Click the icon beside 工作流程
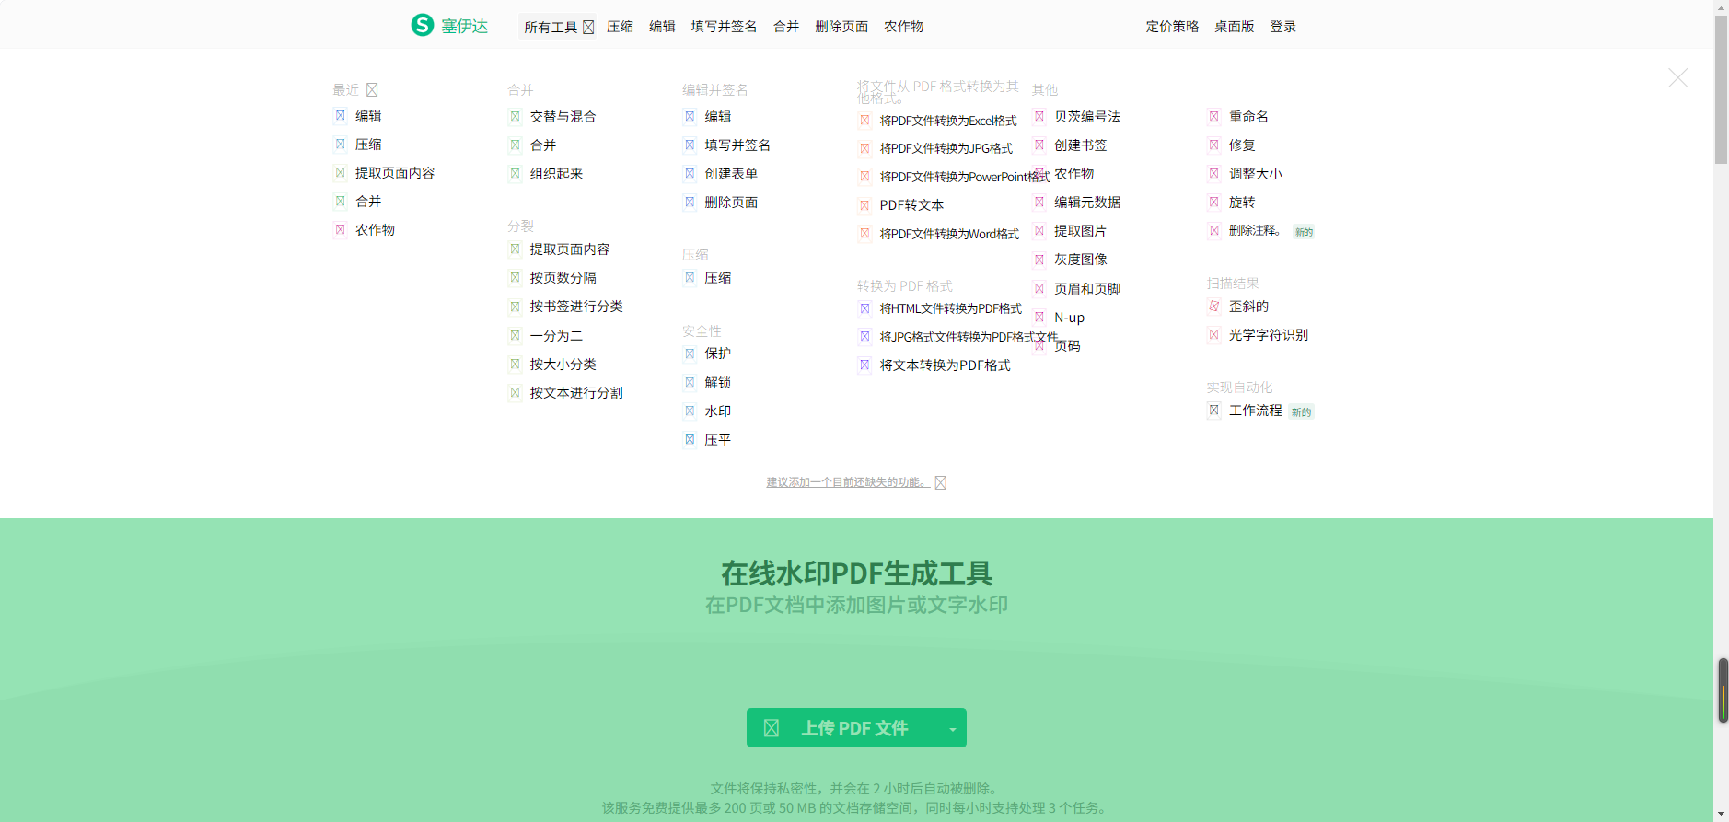Viewport: 1729px width, 822px height. pyautogui.click(x=1213, y=411)
